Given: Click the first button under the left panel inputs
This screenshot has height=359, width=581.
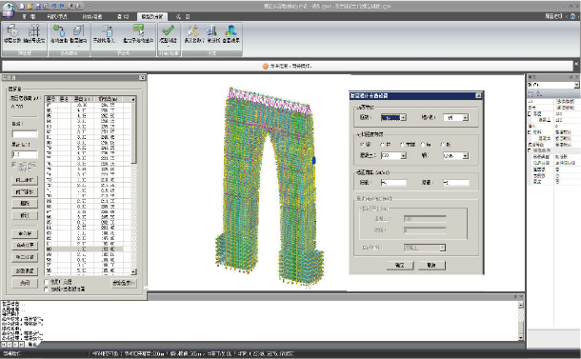Looking at the screenshot, I should (25, 180).
